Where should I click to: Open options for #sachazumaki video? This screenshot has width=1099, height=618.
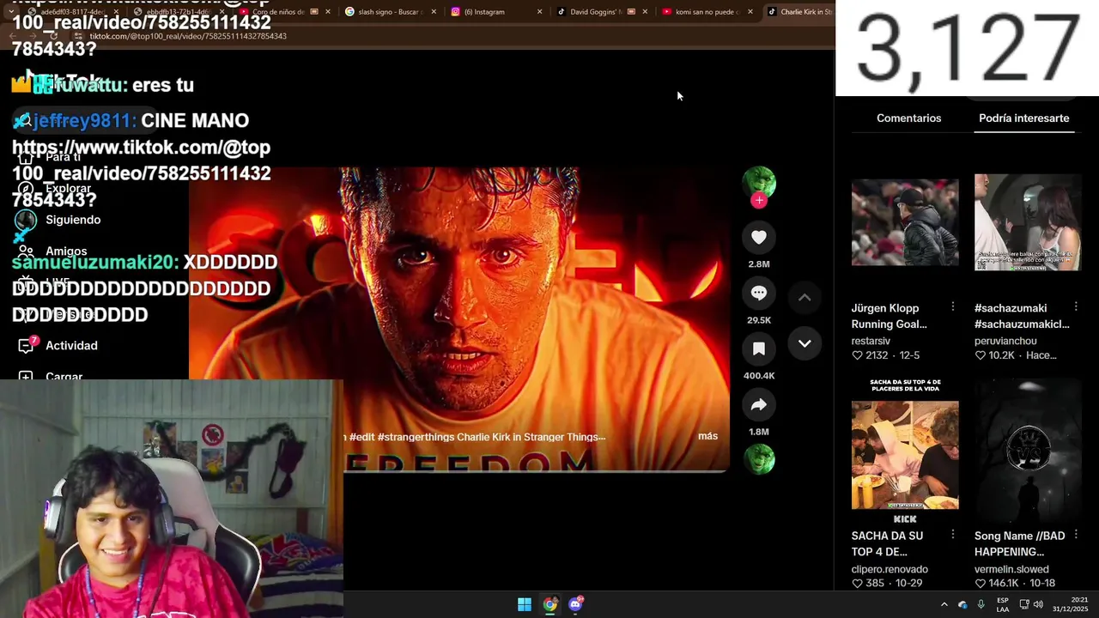1075,307
